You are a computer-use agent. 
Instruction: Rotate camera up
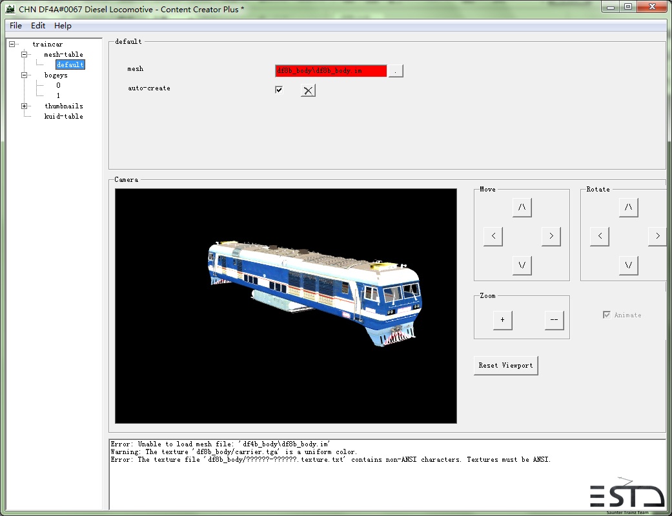tap(628, 207)
